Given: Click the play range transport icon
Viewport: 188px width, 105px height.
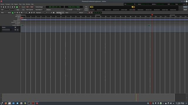Looking at the screenshot, I should [x=12, y=7].
